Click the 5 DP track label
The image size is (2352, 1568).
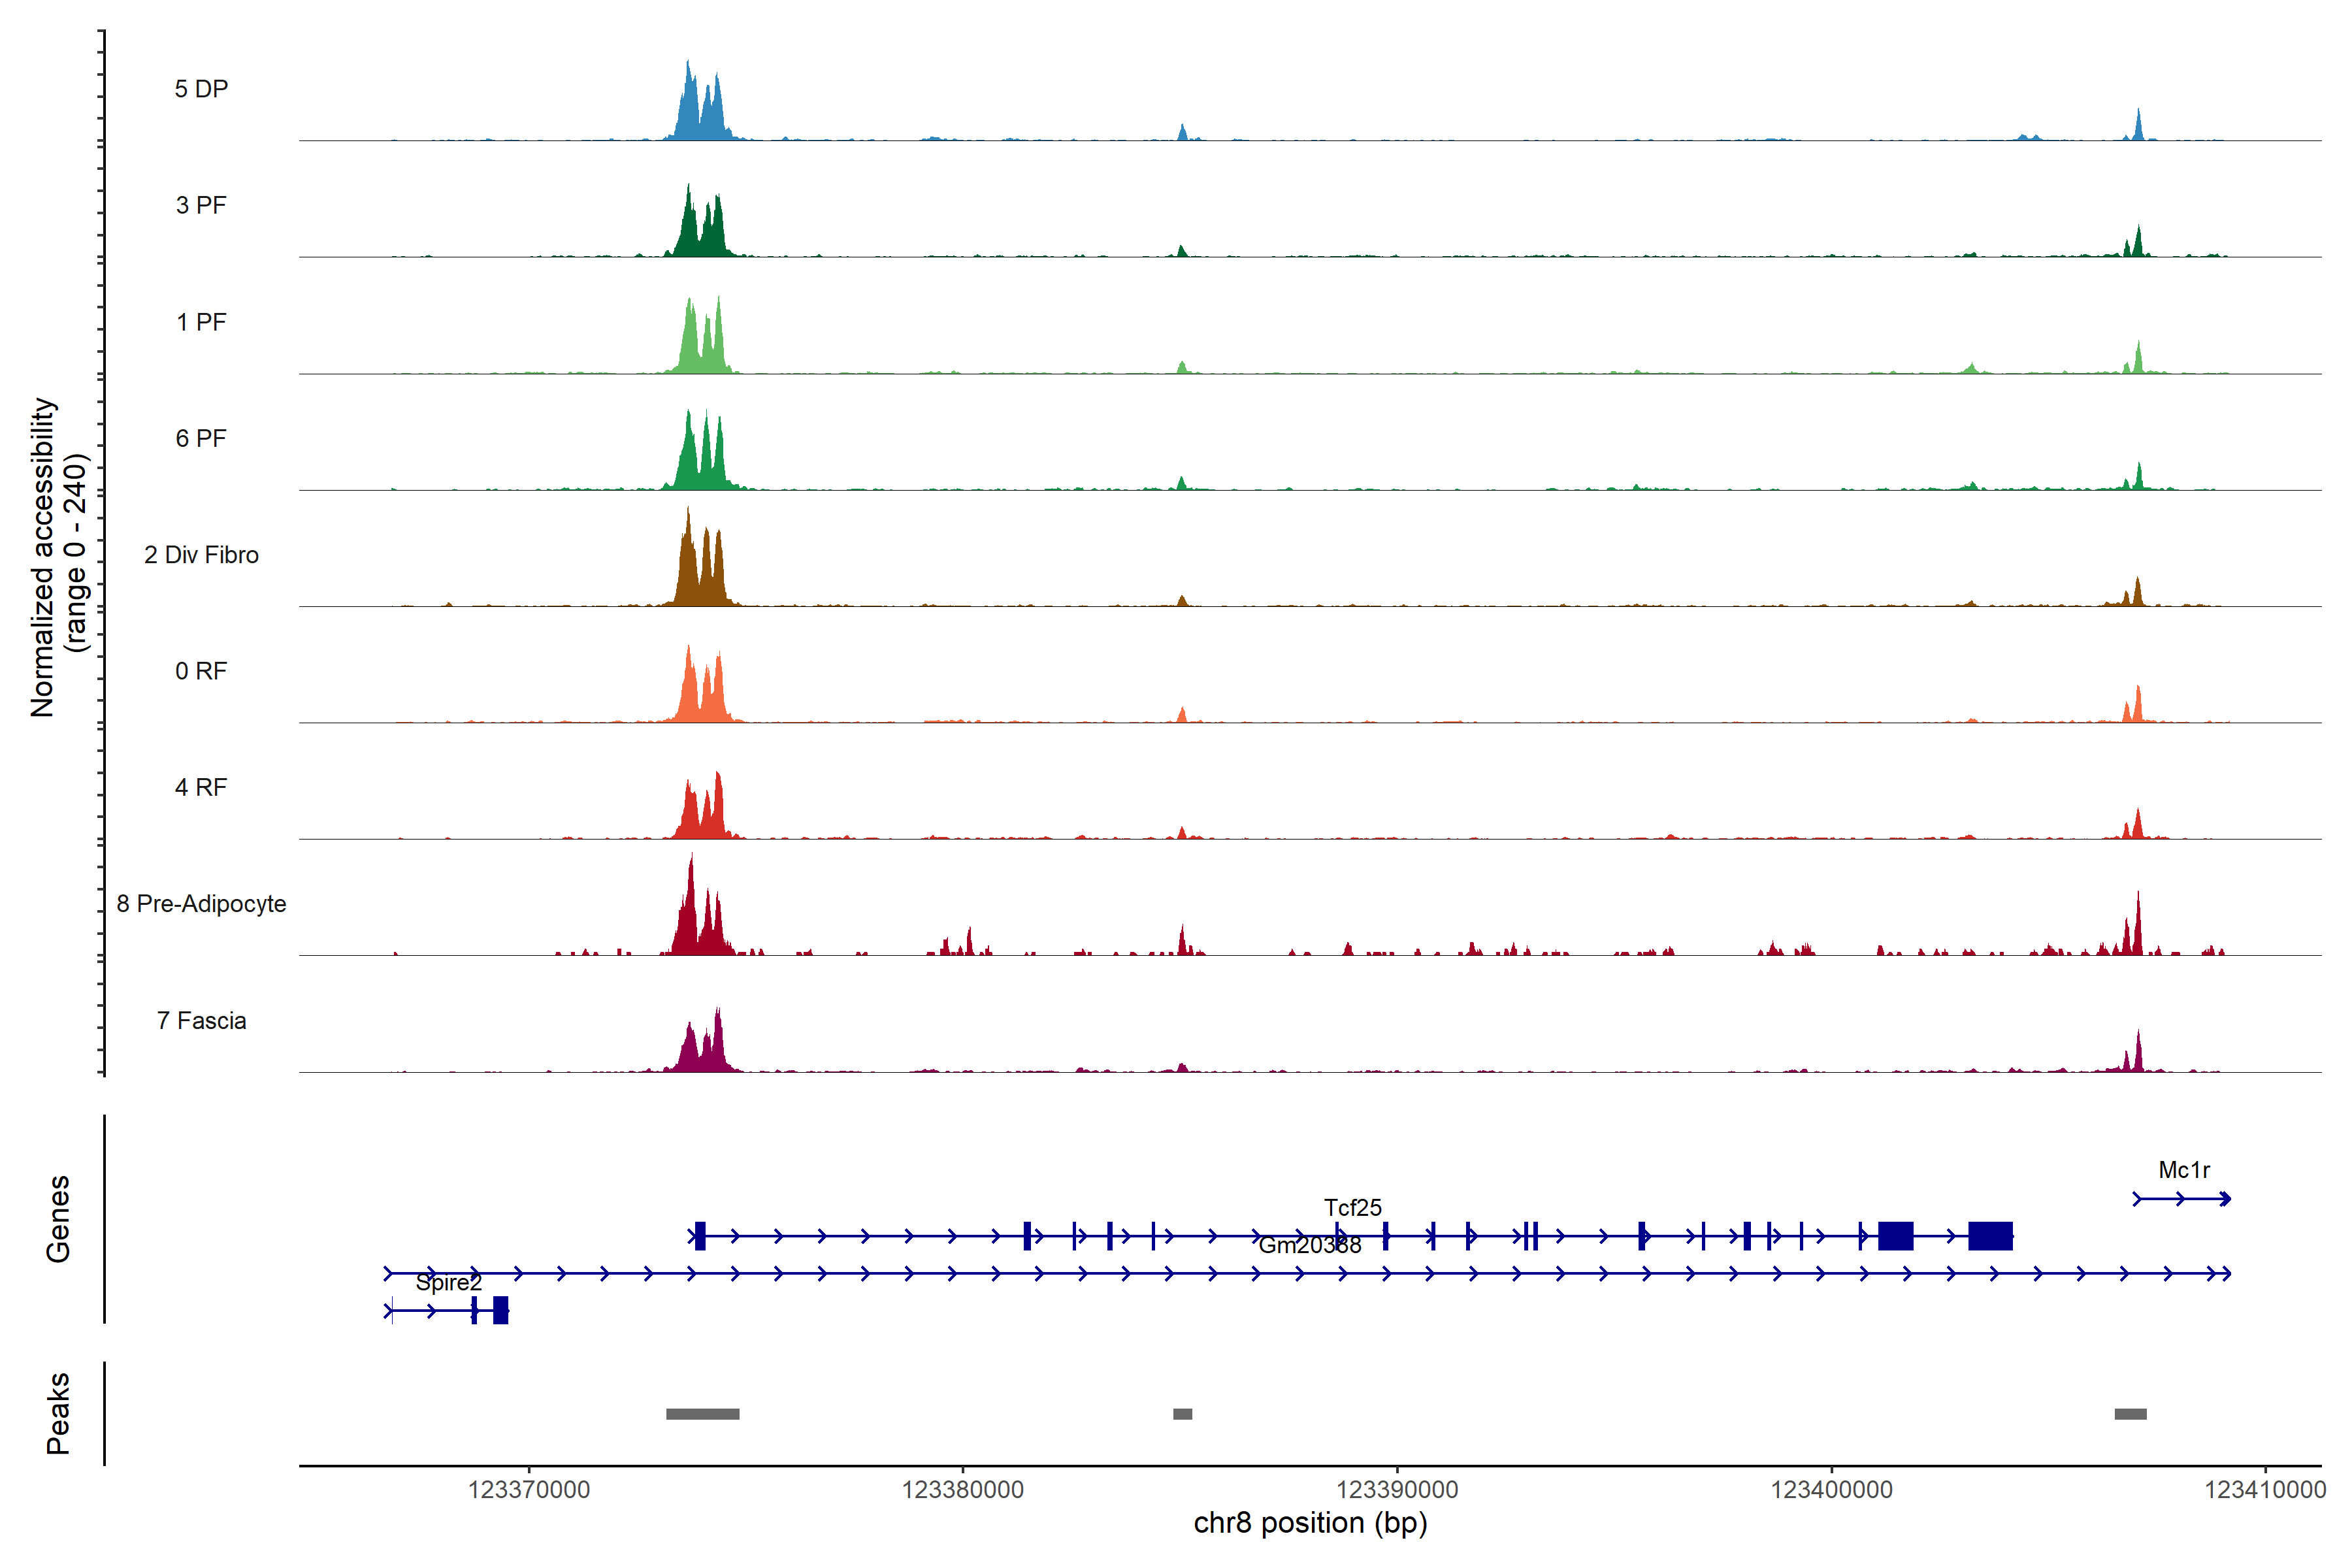(201, 89)
